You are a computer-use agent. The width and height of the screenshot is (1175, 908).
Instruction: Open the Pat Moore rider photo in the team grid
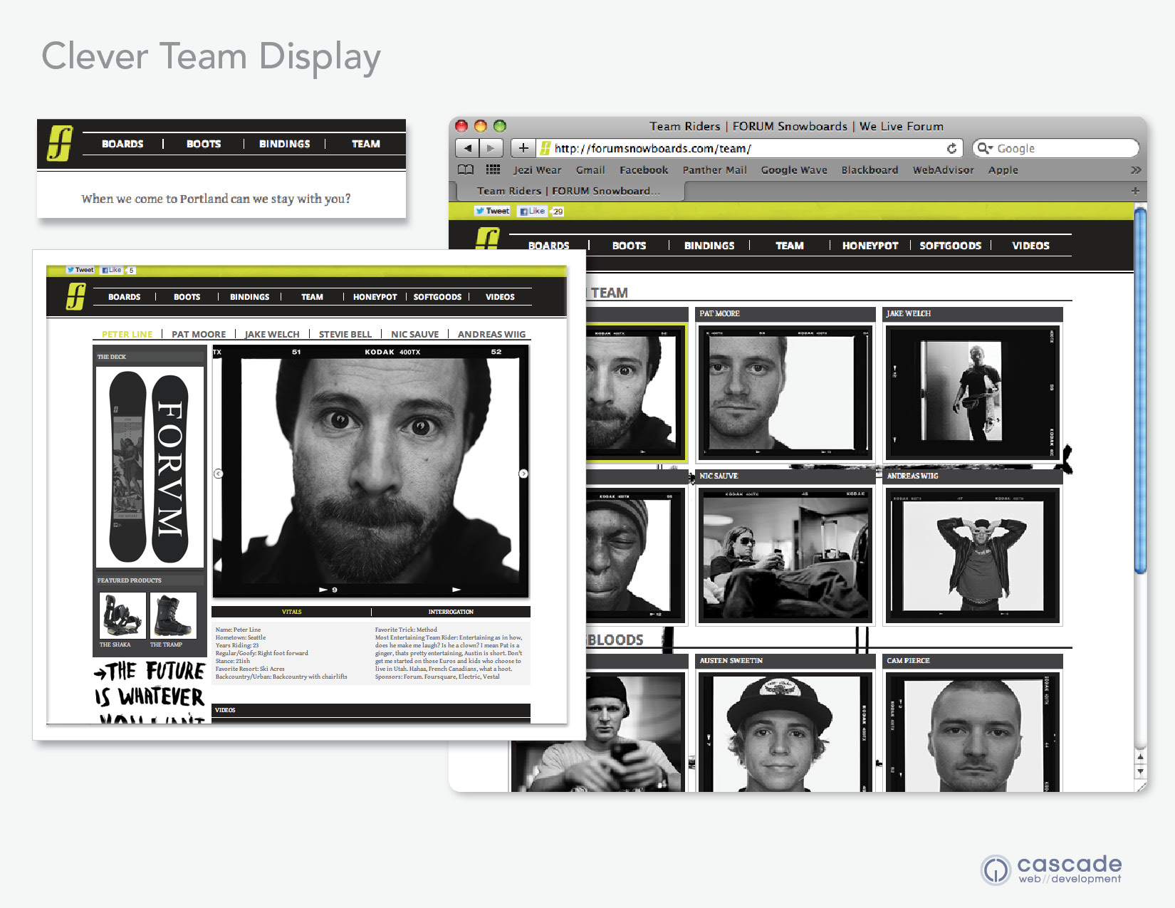pos(785,393)
